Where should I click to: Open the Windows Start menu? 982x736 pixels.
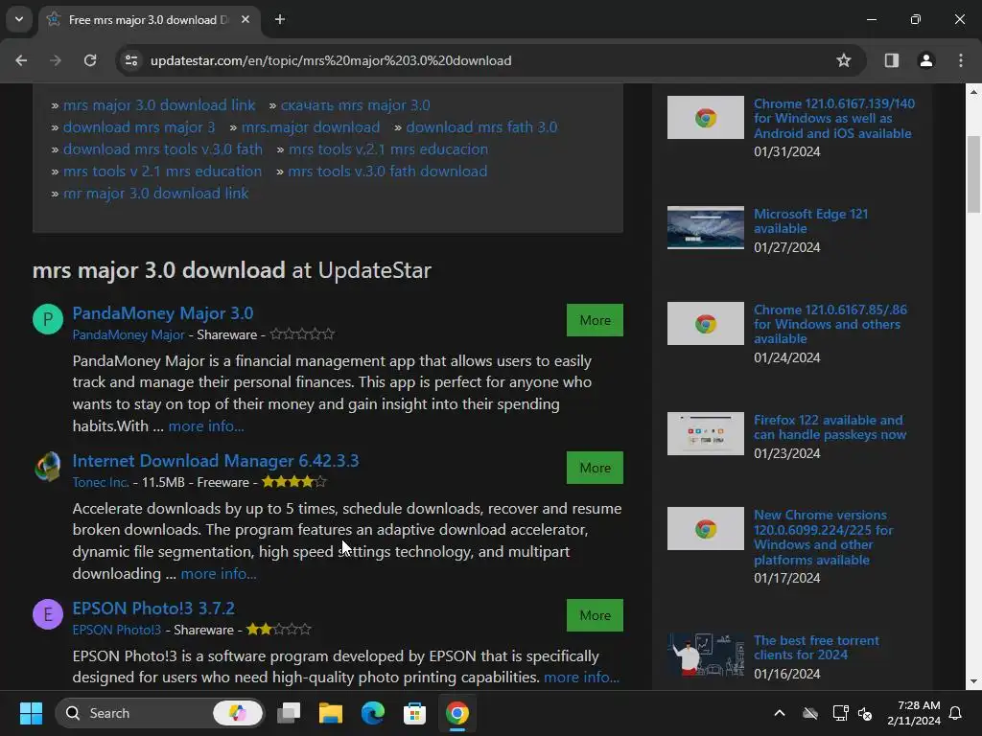point(31,713)
